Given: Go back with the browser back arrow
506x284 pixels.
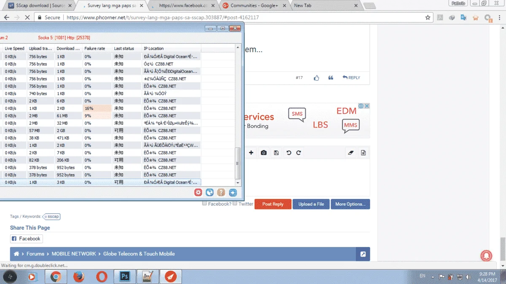Looking at the screenshot, I should [x=6, y=18].
